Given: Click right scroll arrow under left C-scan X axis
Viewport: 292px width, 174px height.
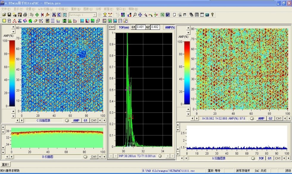Looking at the screenshot, I should pos(22,120).
